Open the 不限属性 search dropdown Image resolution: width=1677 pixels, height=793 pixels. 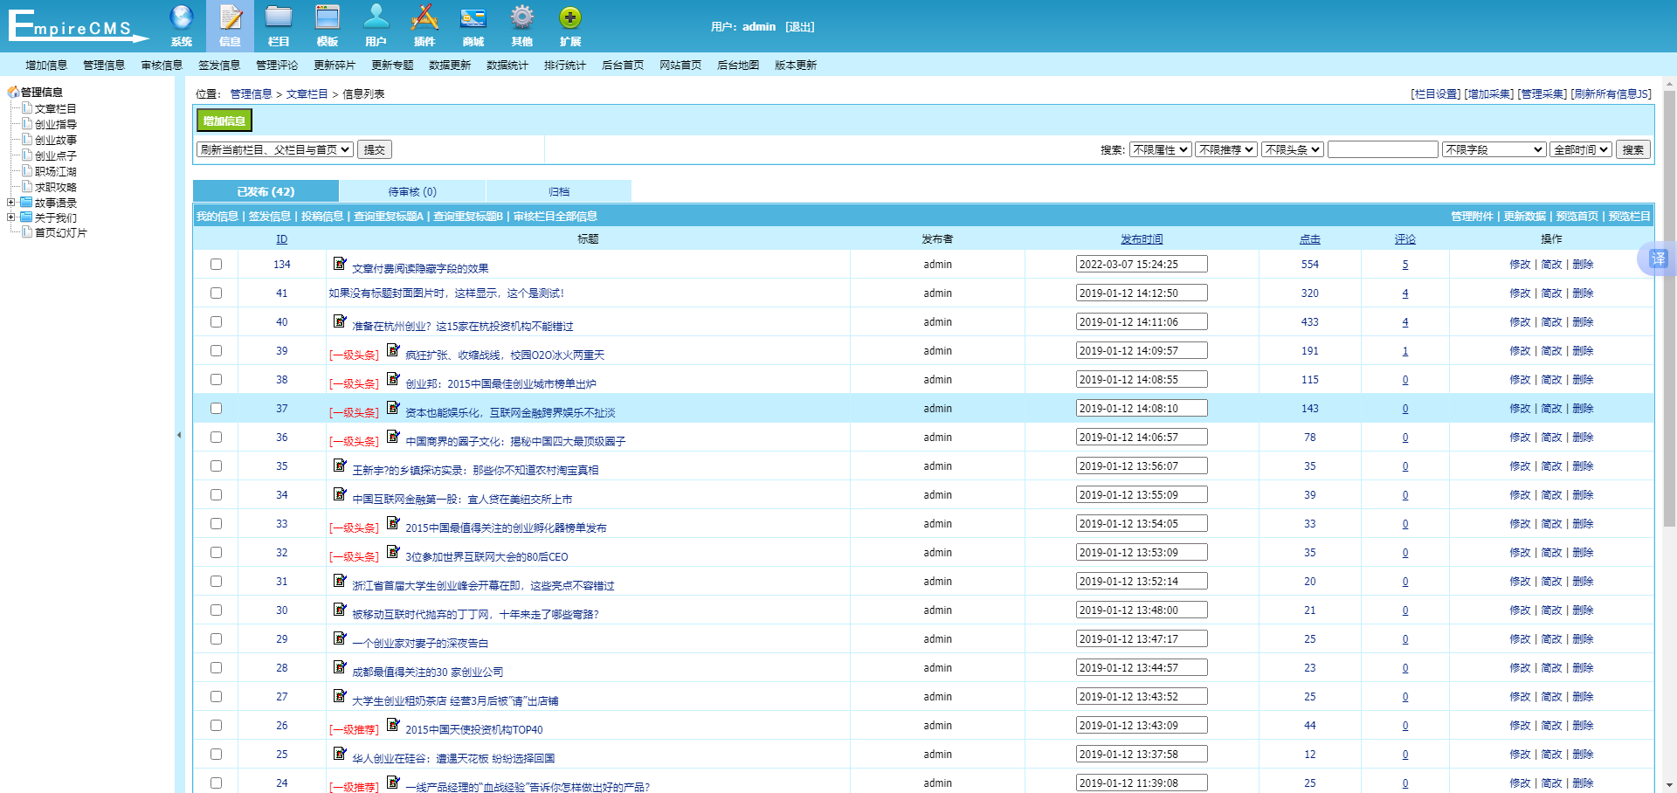click(x=1160, y=150)
